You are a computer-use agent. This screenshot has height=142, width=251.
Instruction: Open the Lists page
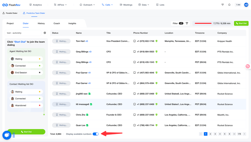pyautogui.click(x=160, y=5)
